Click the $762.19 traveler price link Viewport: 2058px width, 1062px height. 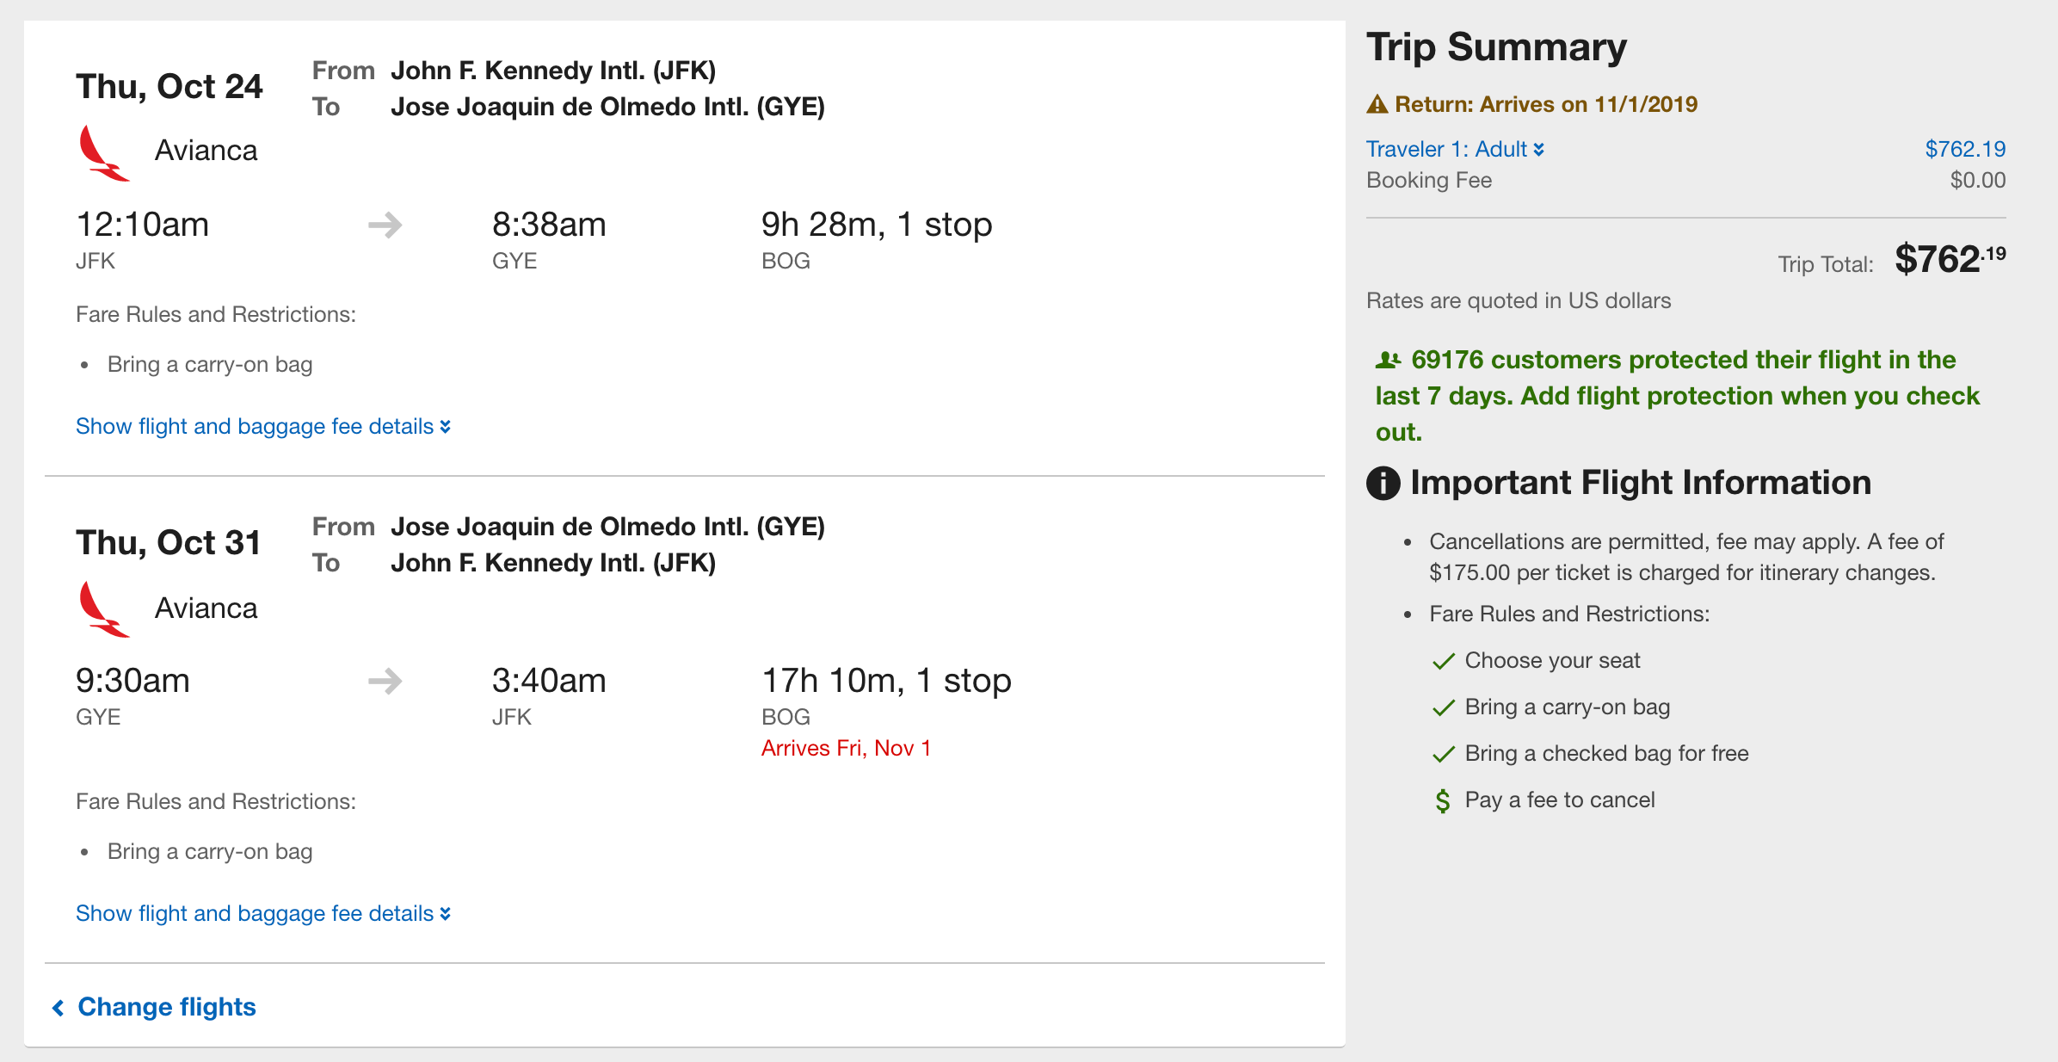coord(1965,149)
